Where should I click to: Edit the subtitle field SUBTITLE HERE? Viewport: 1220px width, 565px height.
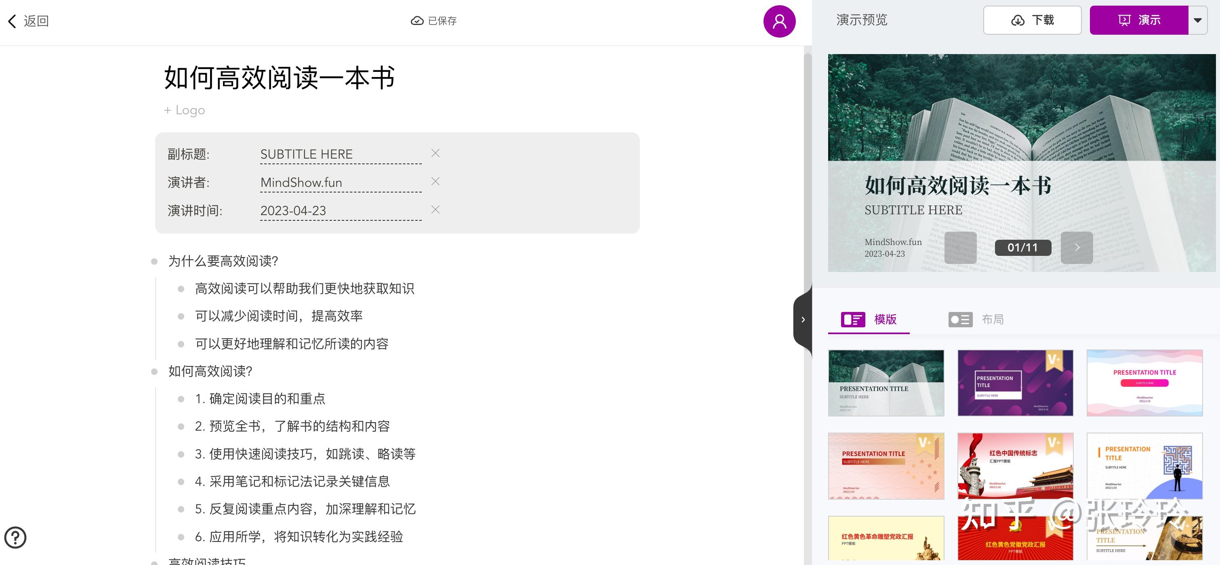click(x=341, y=154)
